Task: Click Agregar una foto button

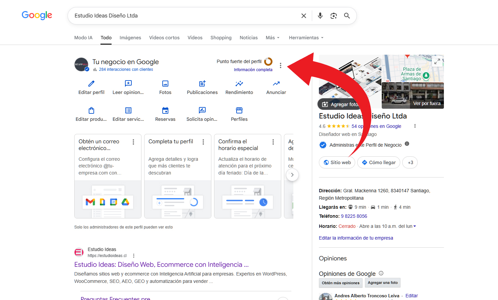Action: coord(383,283)
